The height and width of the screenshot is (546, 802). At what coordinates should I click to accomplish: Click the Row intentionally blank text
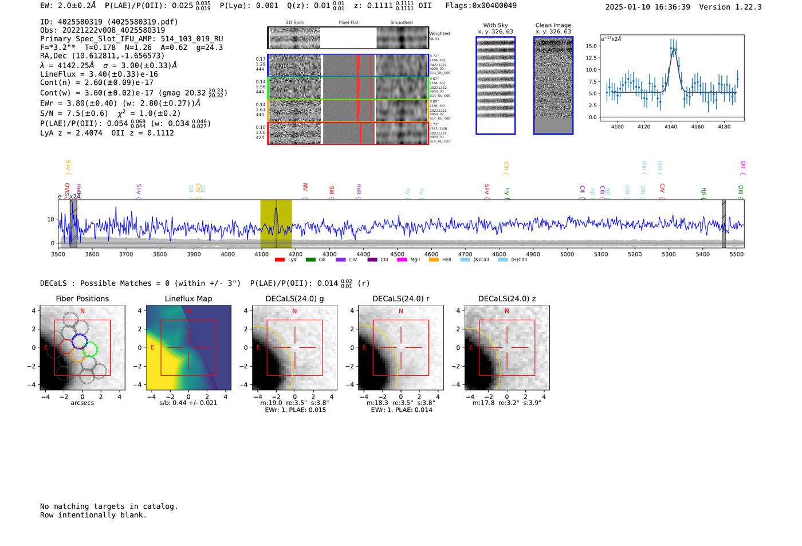(93, 514)
